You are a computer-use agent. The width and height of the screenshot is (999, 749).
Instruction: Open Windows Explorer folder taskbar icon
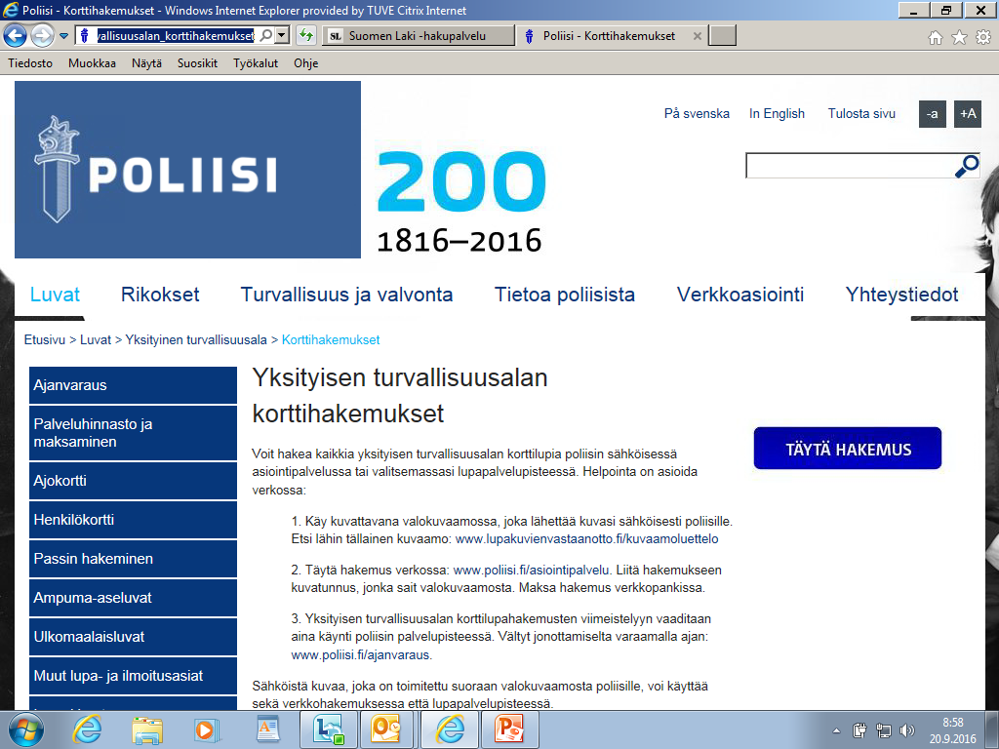[147, 729]
